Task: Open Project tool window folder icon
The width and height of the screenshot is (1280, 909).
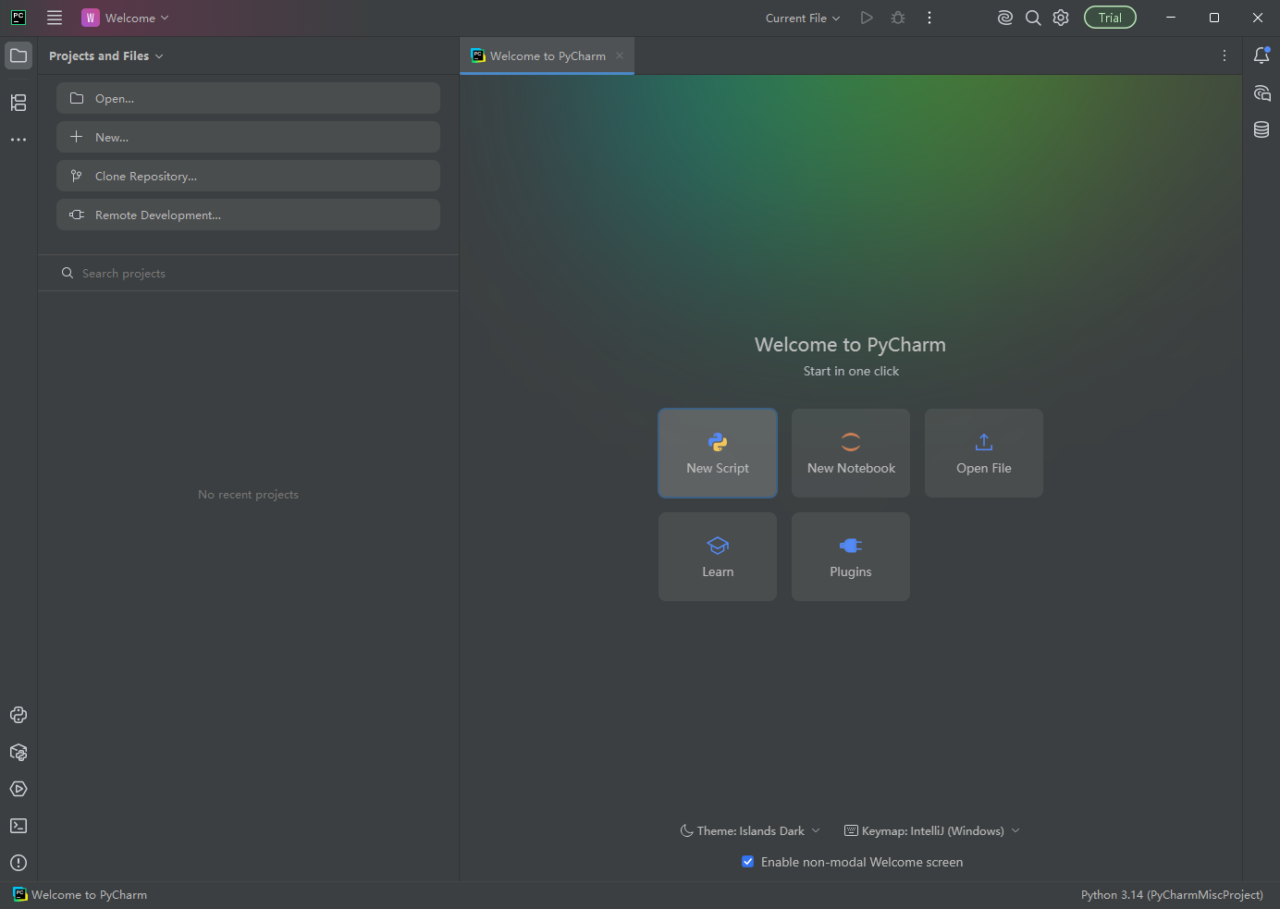Action: tap(18, 55)
